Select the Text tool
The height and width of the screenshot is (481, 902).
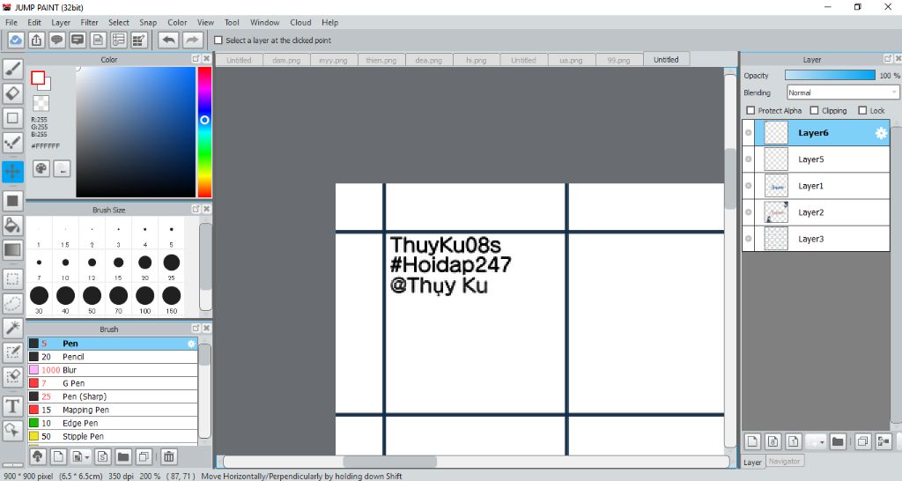coord(12,406)
